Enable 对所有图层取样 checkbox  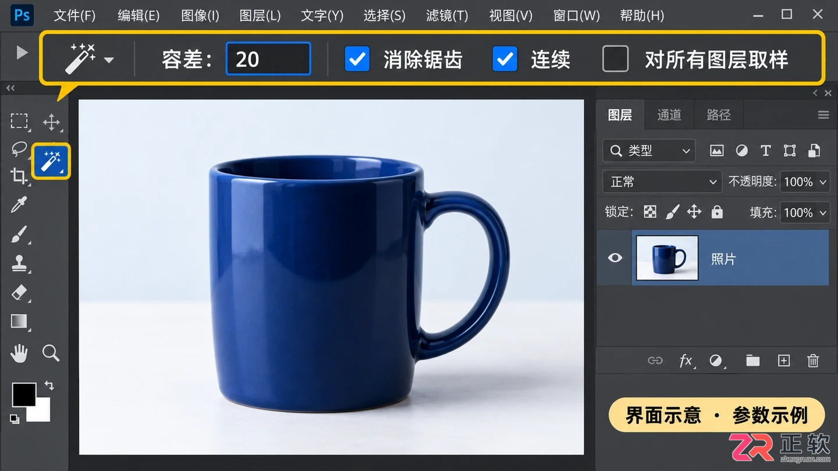(x=615, y=59)
